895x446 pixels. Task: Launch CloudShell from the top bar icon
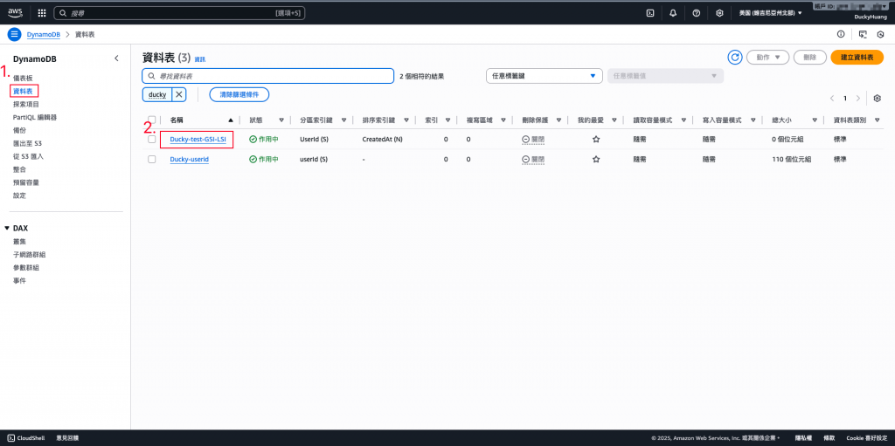point(649,12)
